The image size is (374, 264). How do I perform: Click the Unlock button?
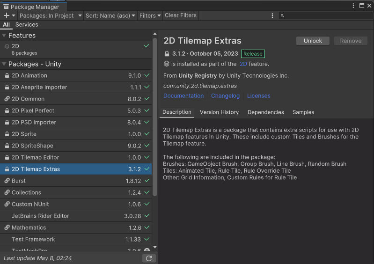click(313, 41)
